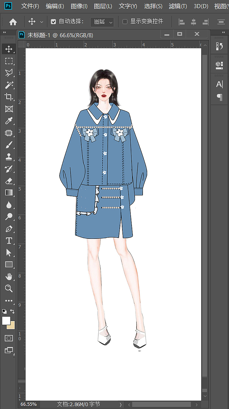This screenshot has height=409, width=229.
Task: Align right edges in options bar
Action: point(205,22)
